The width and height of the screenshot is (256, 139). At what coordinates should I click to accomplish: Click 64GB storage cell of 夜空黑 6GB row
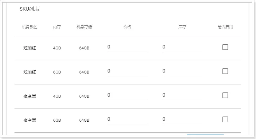point(84,120)
